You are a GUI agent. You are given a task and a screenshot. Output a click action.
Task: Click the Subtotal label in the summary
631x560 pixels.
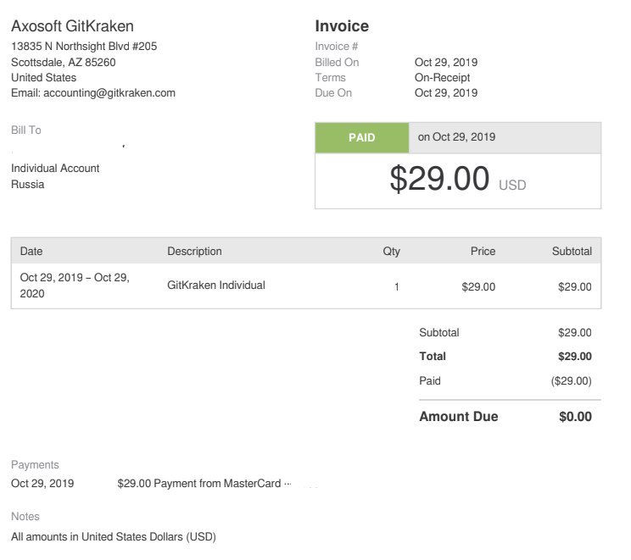point(439,333)
